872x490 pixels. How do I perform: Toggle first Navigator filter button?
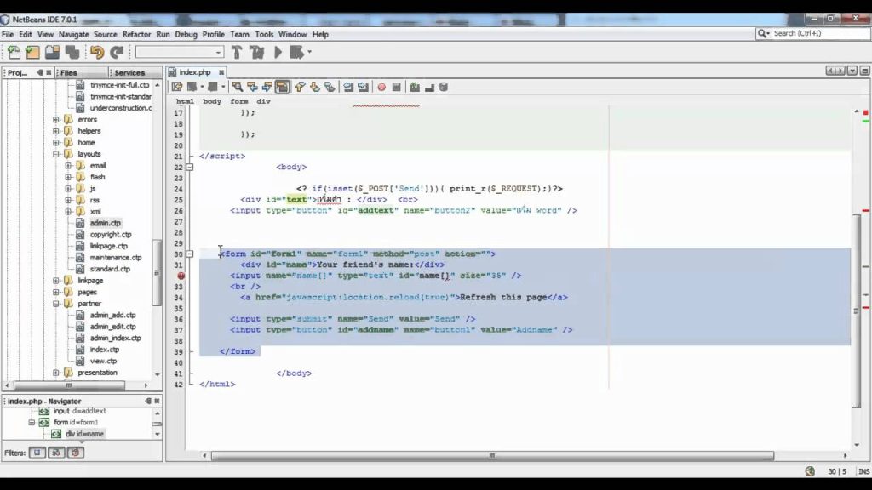(x=37, y=453)
